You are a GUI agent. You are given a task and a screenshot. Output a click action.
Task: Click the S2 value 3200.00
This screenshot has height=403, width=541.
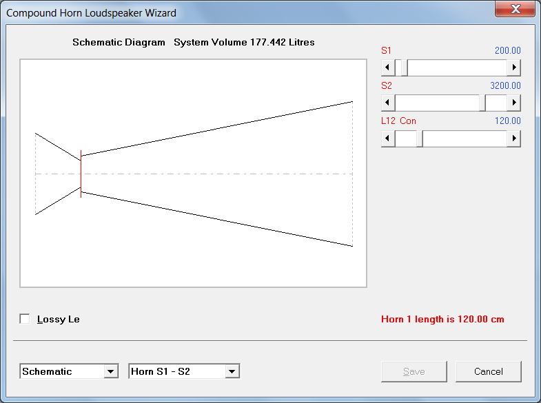point(505,86)
